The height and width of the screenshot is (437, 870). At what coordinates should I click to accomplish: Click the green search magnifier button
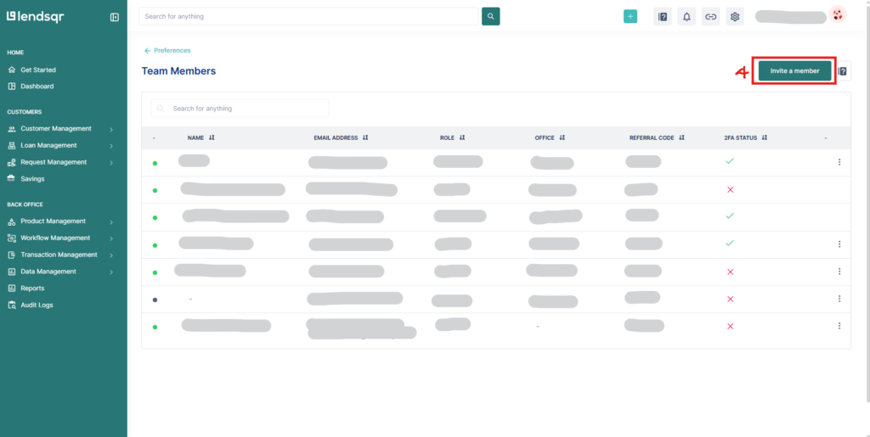click(x=490, y=16)
